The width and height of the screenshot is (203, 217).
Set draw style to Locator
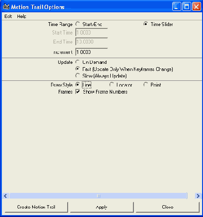click(x=111, y=85)
